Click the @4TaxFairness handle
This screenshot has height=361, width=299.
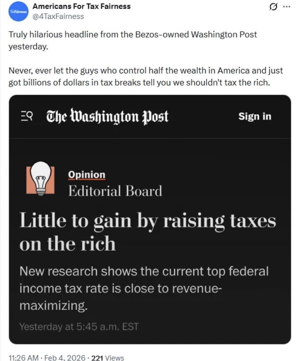[x=58, y=16]
